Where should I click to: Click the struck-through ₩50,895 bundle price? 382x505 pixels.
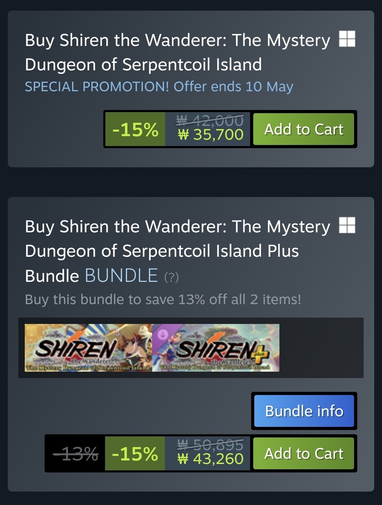pyautogui.click(x=211, y=445)
